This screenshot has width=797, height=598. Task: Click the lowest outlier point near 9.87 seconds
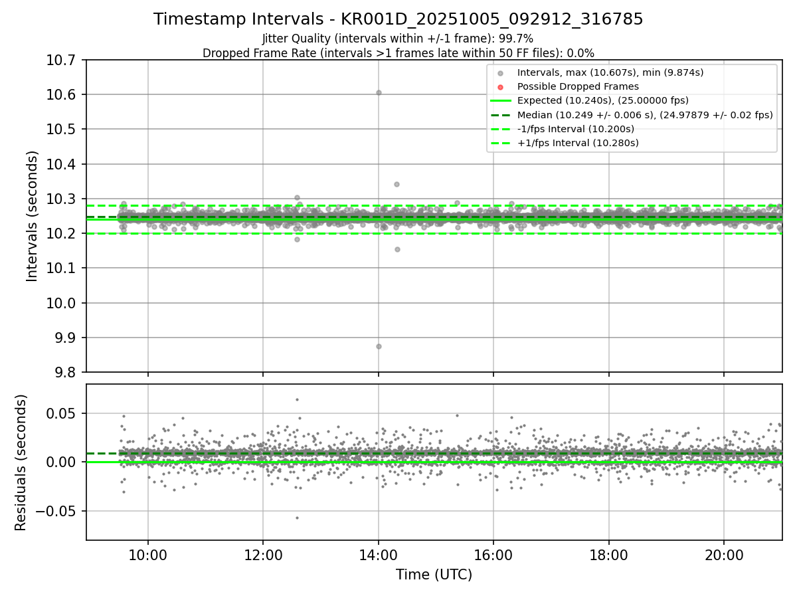(x=379, y=346)
